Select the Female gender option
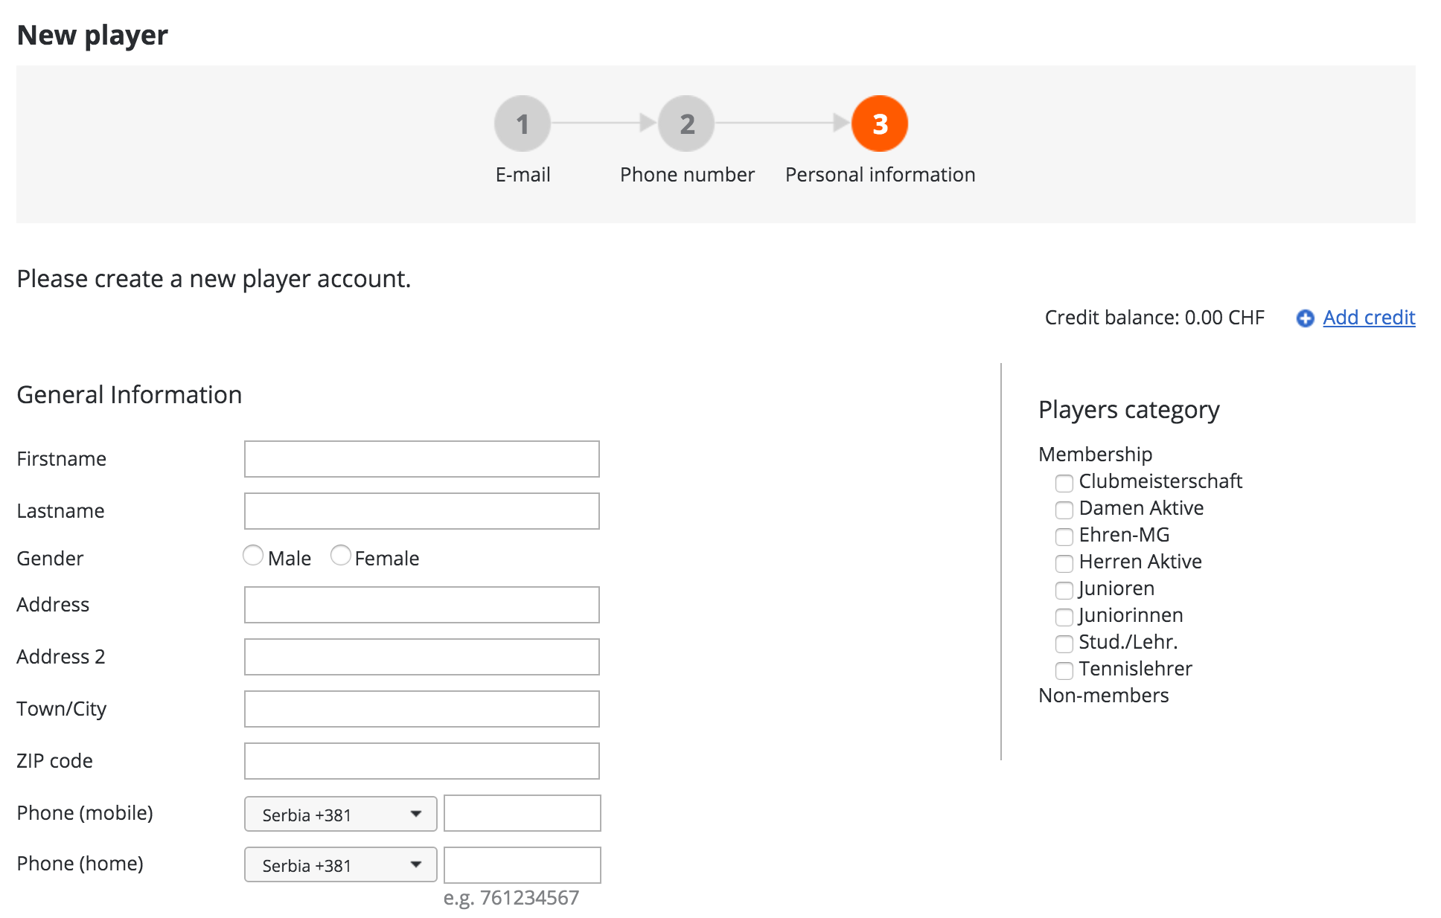Viewport: 1441px width, 918px height. [341, 556]
